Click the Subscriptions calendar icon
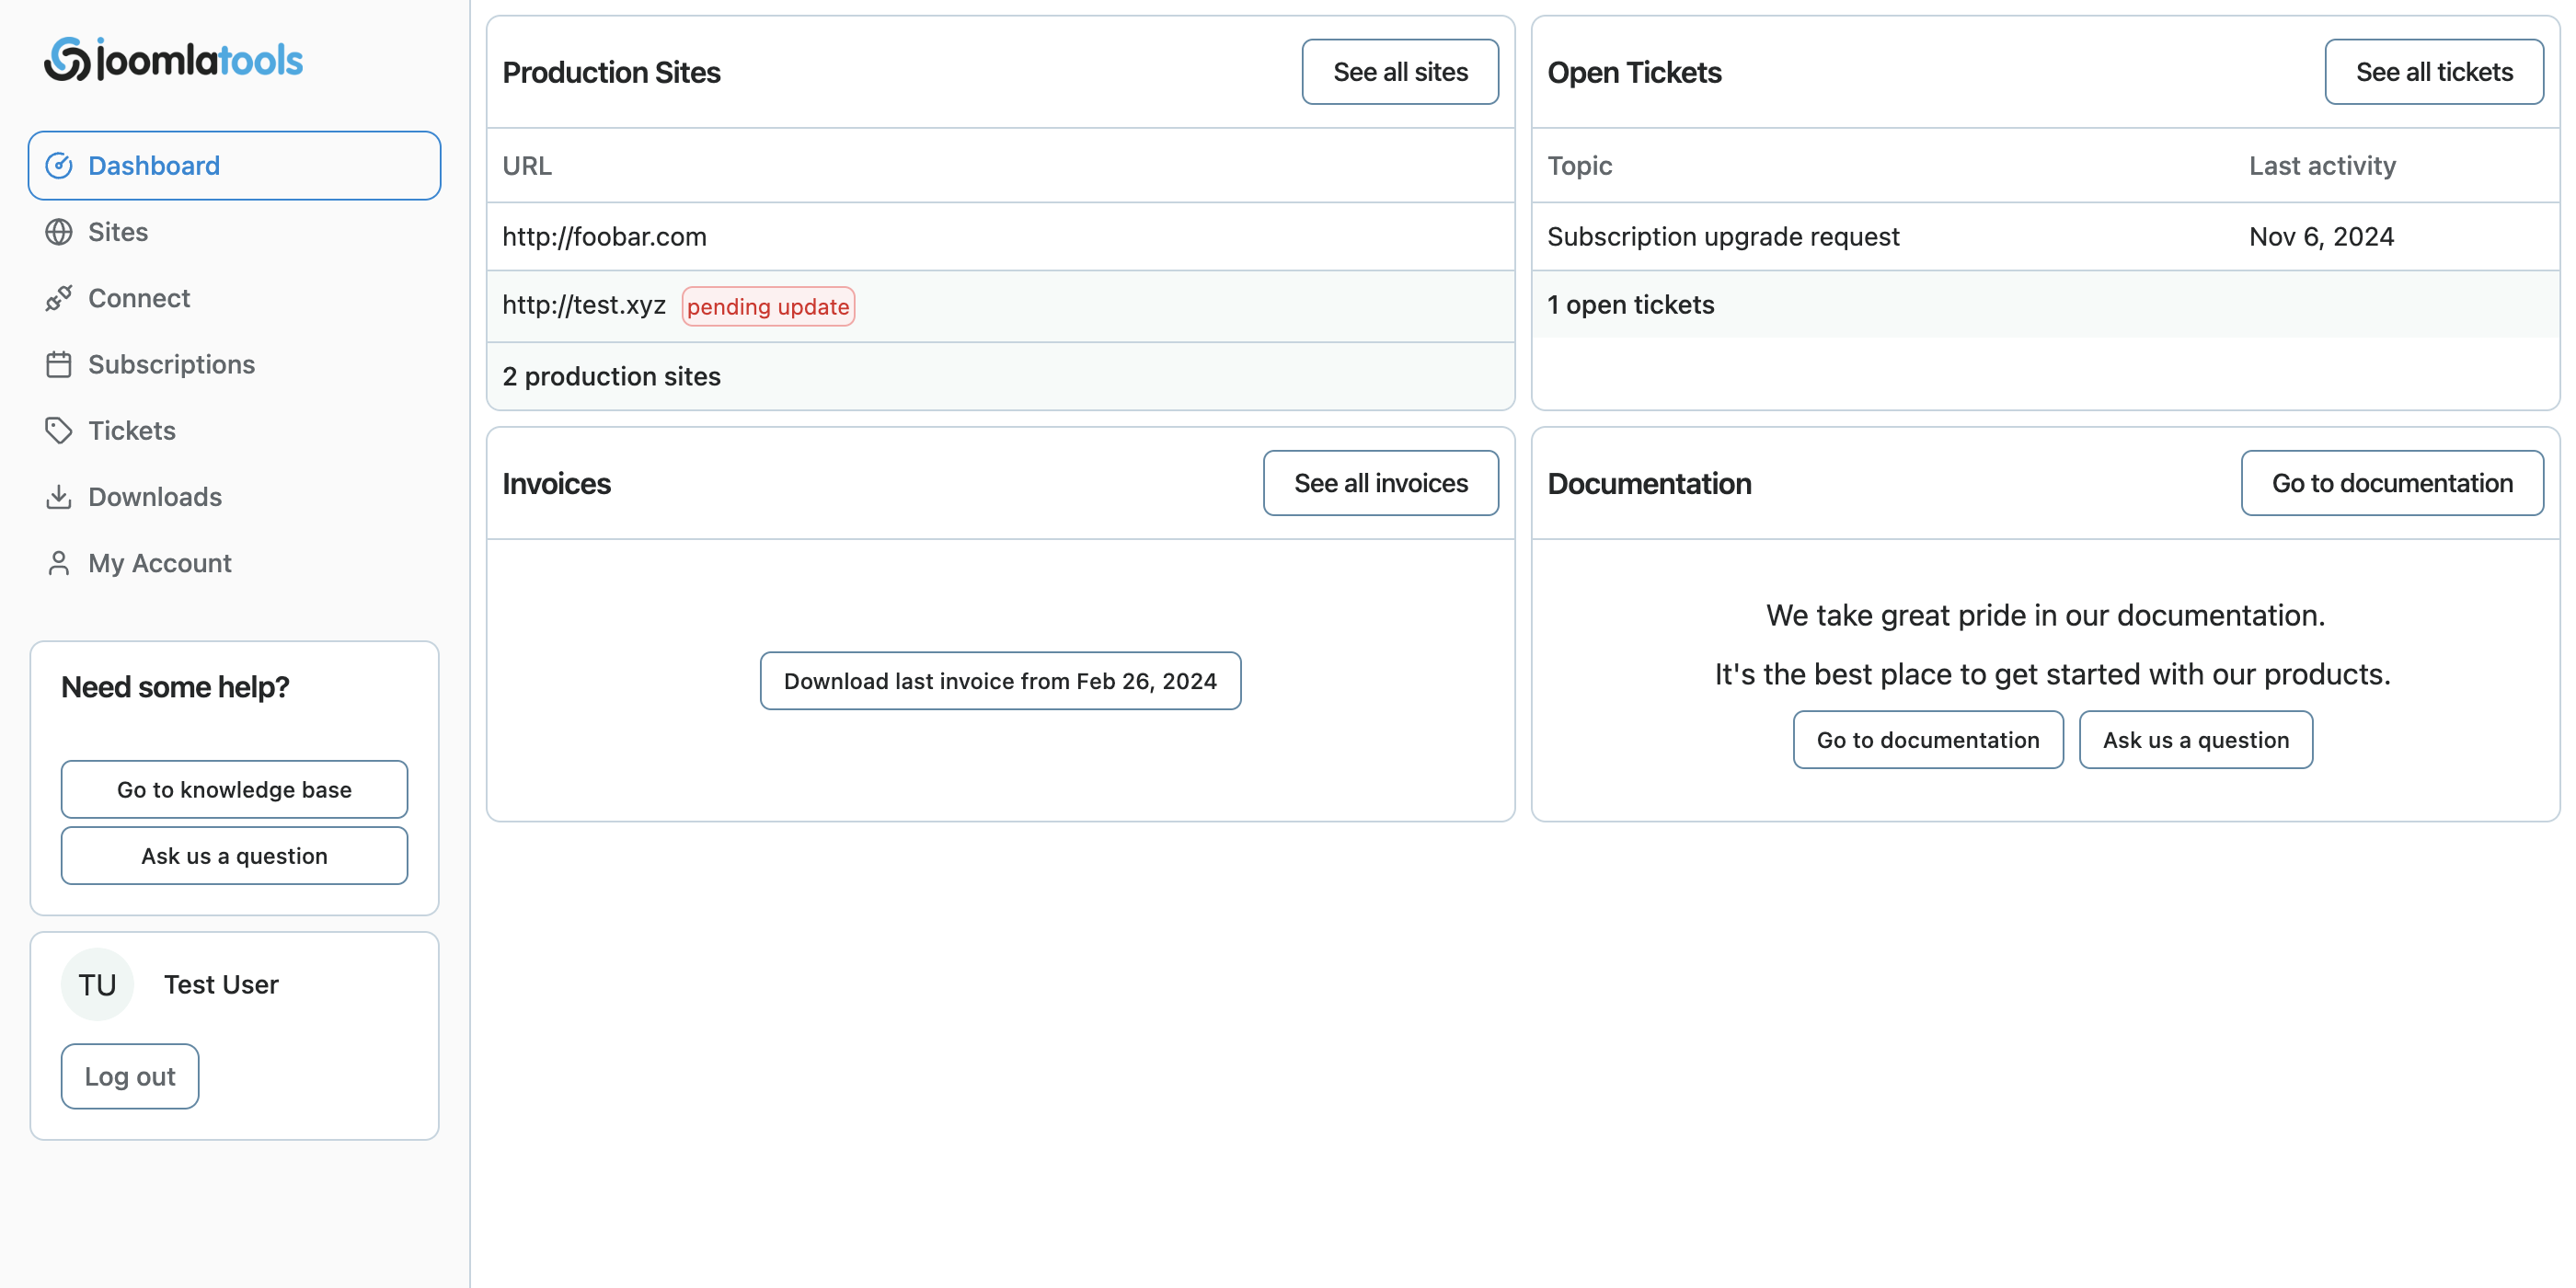Image resolution: width=2576 pixels, height=1288 pixels. [59, 364]
